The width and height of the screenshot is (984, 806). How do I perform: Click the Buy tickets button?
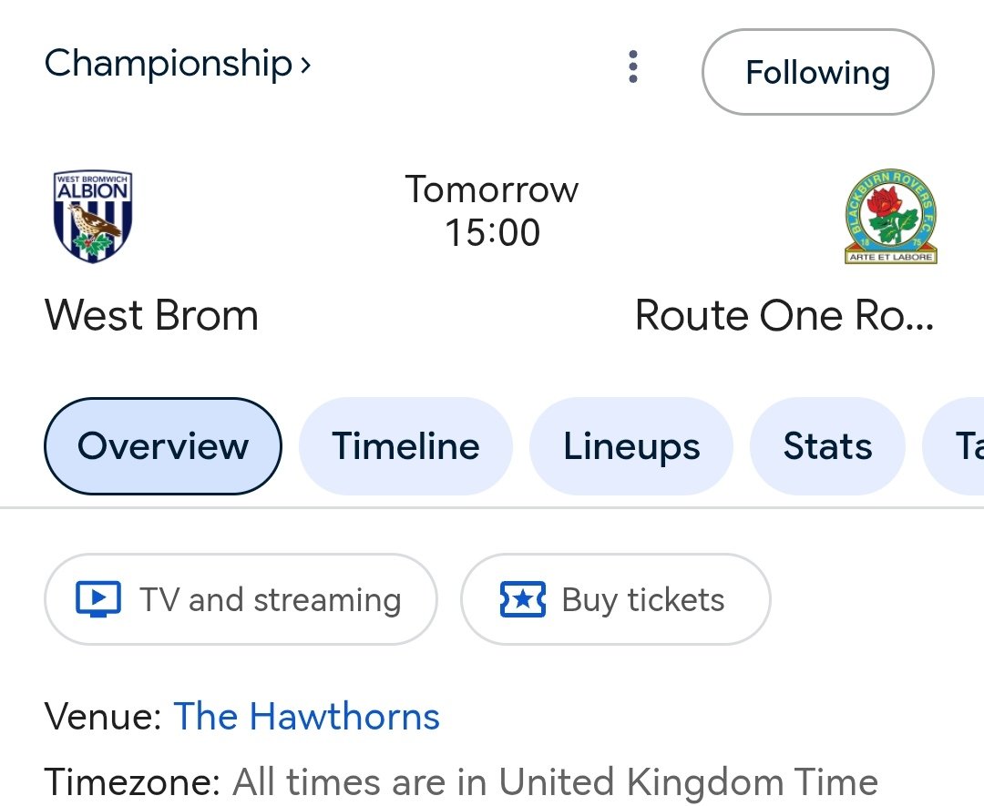(616, 599)
